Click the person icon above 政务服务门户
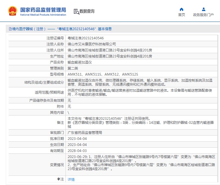This screenshot has width=220, height=185. [203, 9]
